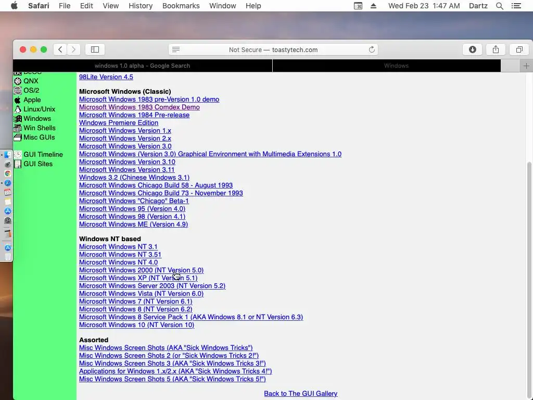Open 'Microsoft Windows 10 (NT Version 10)' link
Viewport: 533px width, 400px height.
[x=137, y=325]
